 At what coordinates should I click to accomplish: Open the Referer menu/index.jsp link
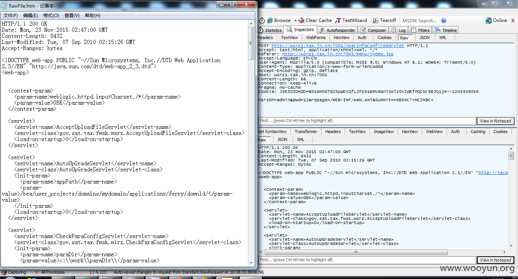coord(338,54)
